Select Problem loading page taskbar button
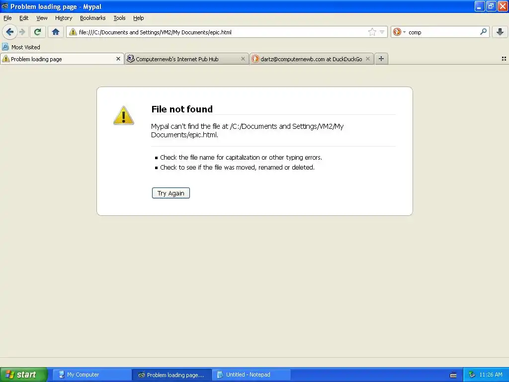The height and width of the screenshot is (382, 509). (171, 375)
